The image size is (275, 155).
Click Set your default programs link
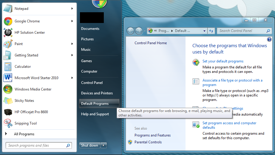[223, 61]
